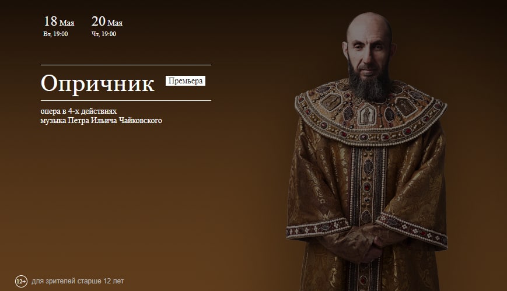Click the central saint medallion on collar

pos(366,115)
